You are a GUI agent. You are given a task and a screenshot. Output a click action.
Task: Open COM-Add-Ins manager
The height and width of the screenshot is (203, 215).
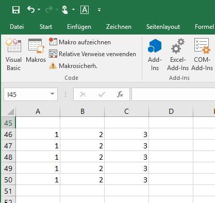tap(202, 55)
